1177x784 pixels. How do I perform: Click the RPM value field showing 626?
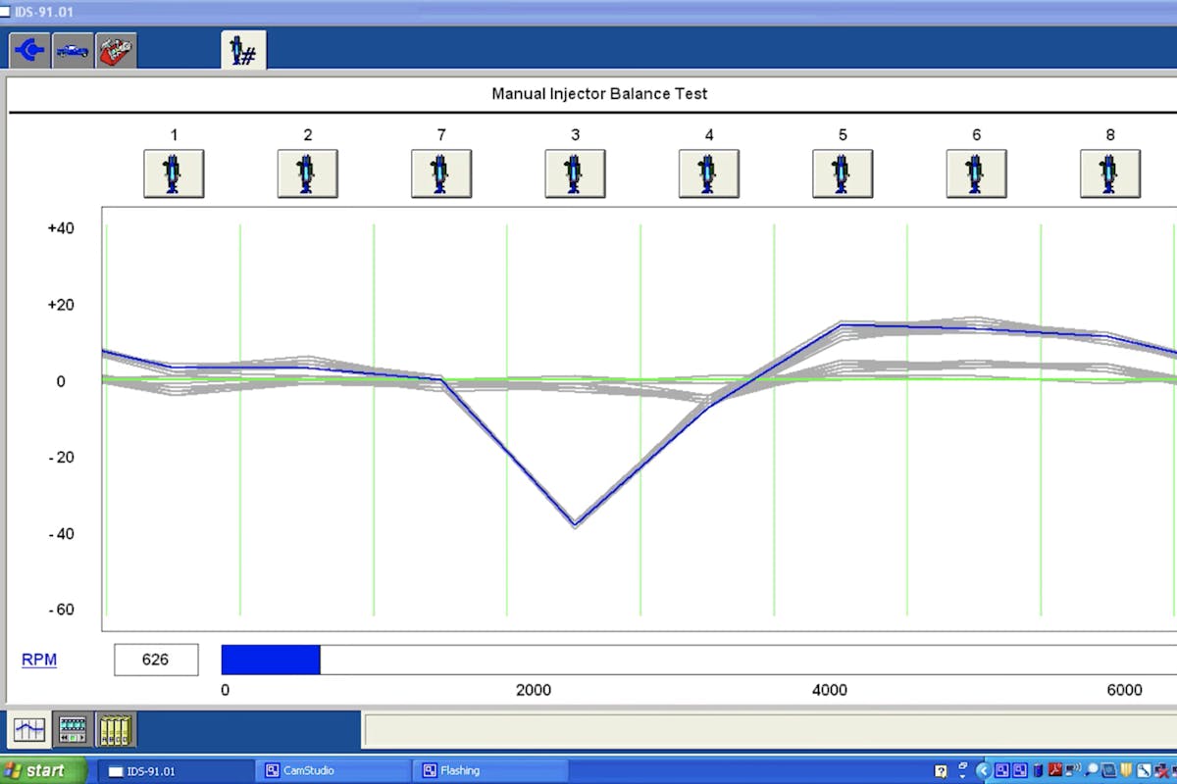pyautogui.click(x=156, y=660)
